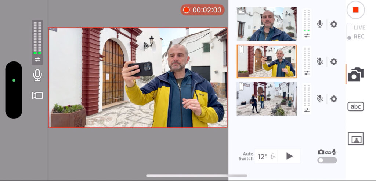Open the picture overlay tab
The image size is (376, 181).
click(x=355, y=139)
